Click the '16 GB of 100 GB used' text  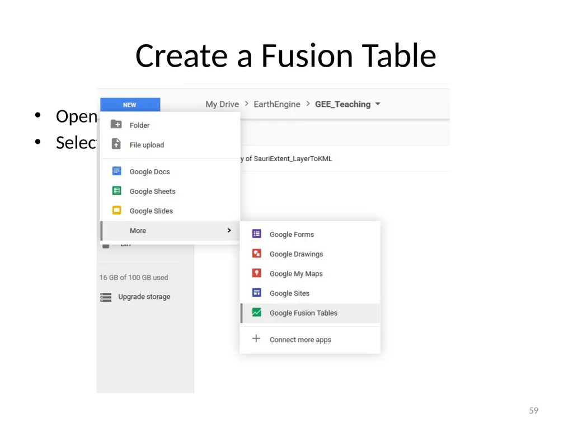pyautogui.click(x=134, y=278)
